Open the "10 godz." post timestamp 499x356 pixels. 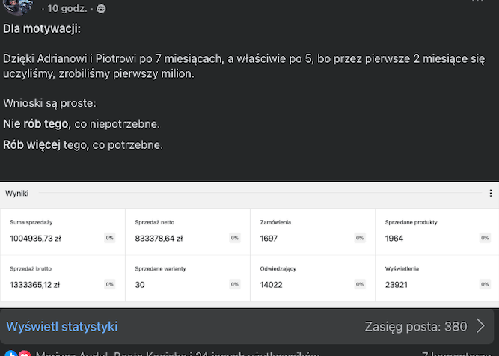(x=69, y=9)
